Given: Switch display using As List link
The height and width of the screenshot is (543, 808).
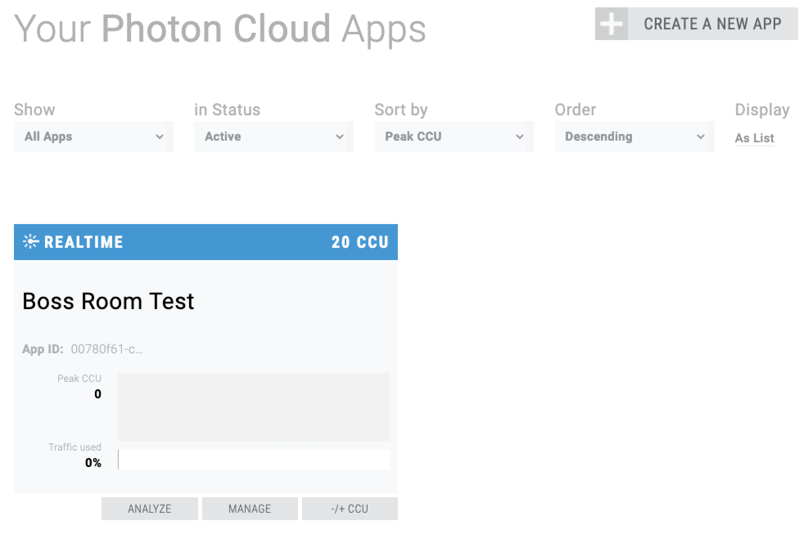Looking at the screenshot, I should (754, 138).
